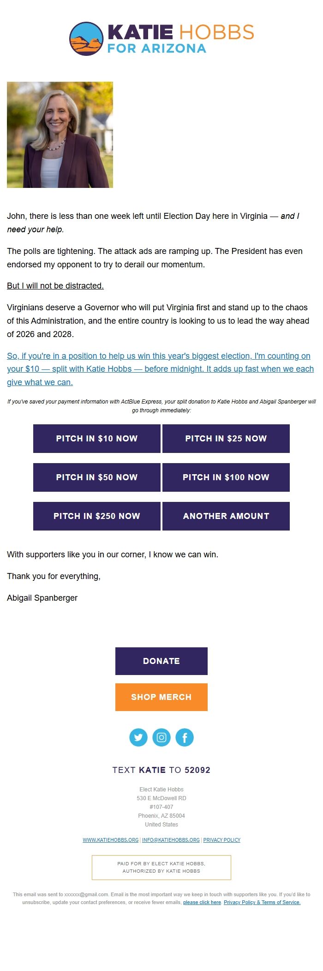
Task: Click PITCH IN $250 NOW
Action: tap(96, 516)
